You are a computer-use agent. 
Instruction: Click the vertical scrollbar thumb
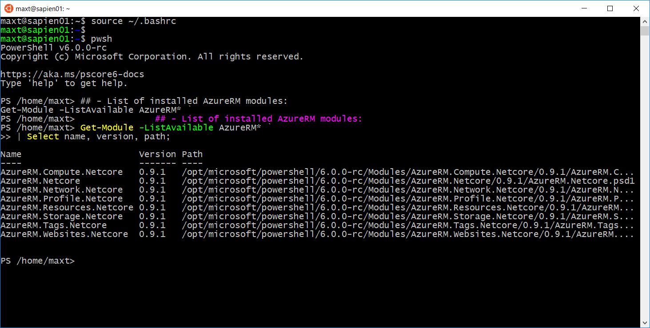[x=645, y=31]
